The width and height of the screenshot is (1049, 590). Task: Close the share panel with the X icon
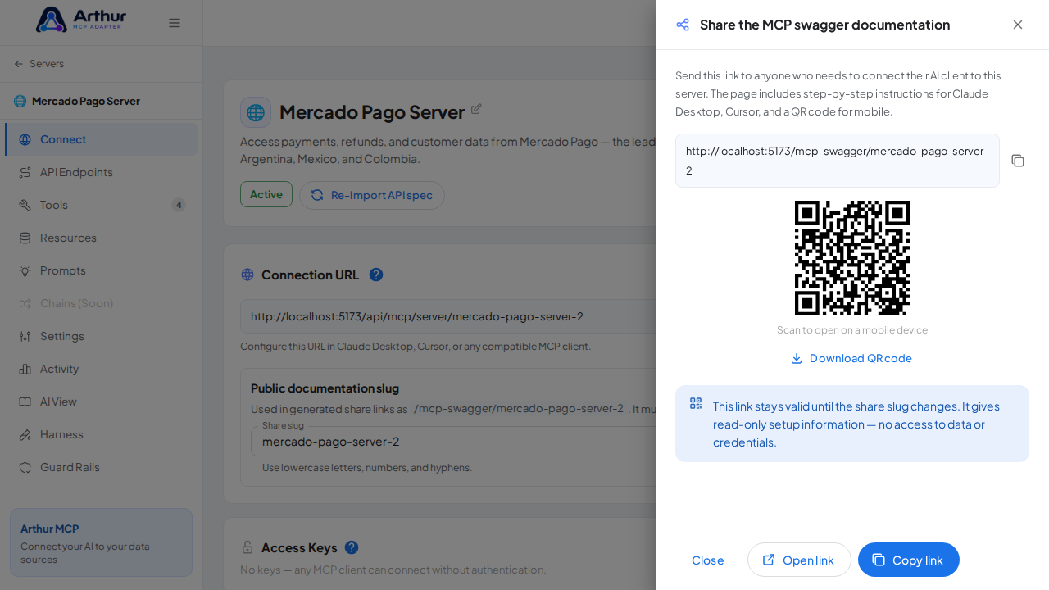1018,25
